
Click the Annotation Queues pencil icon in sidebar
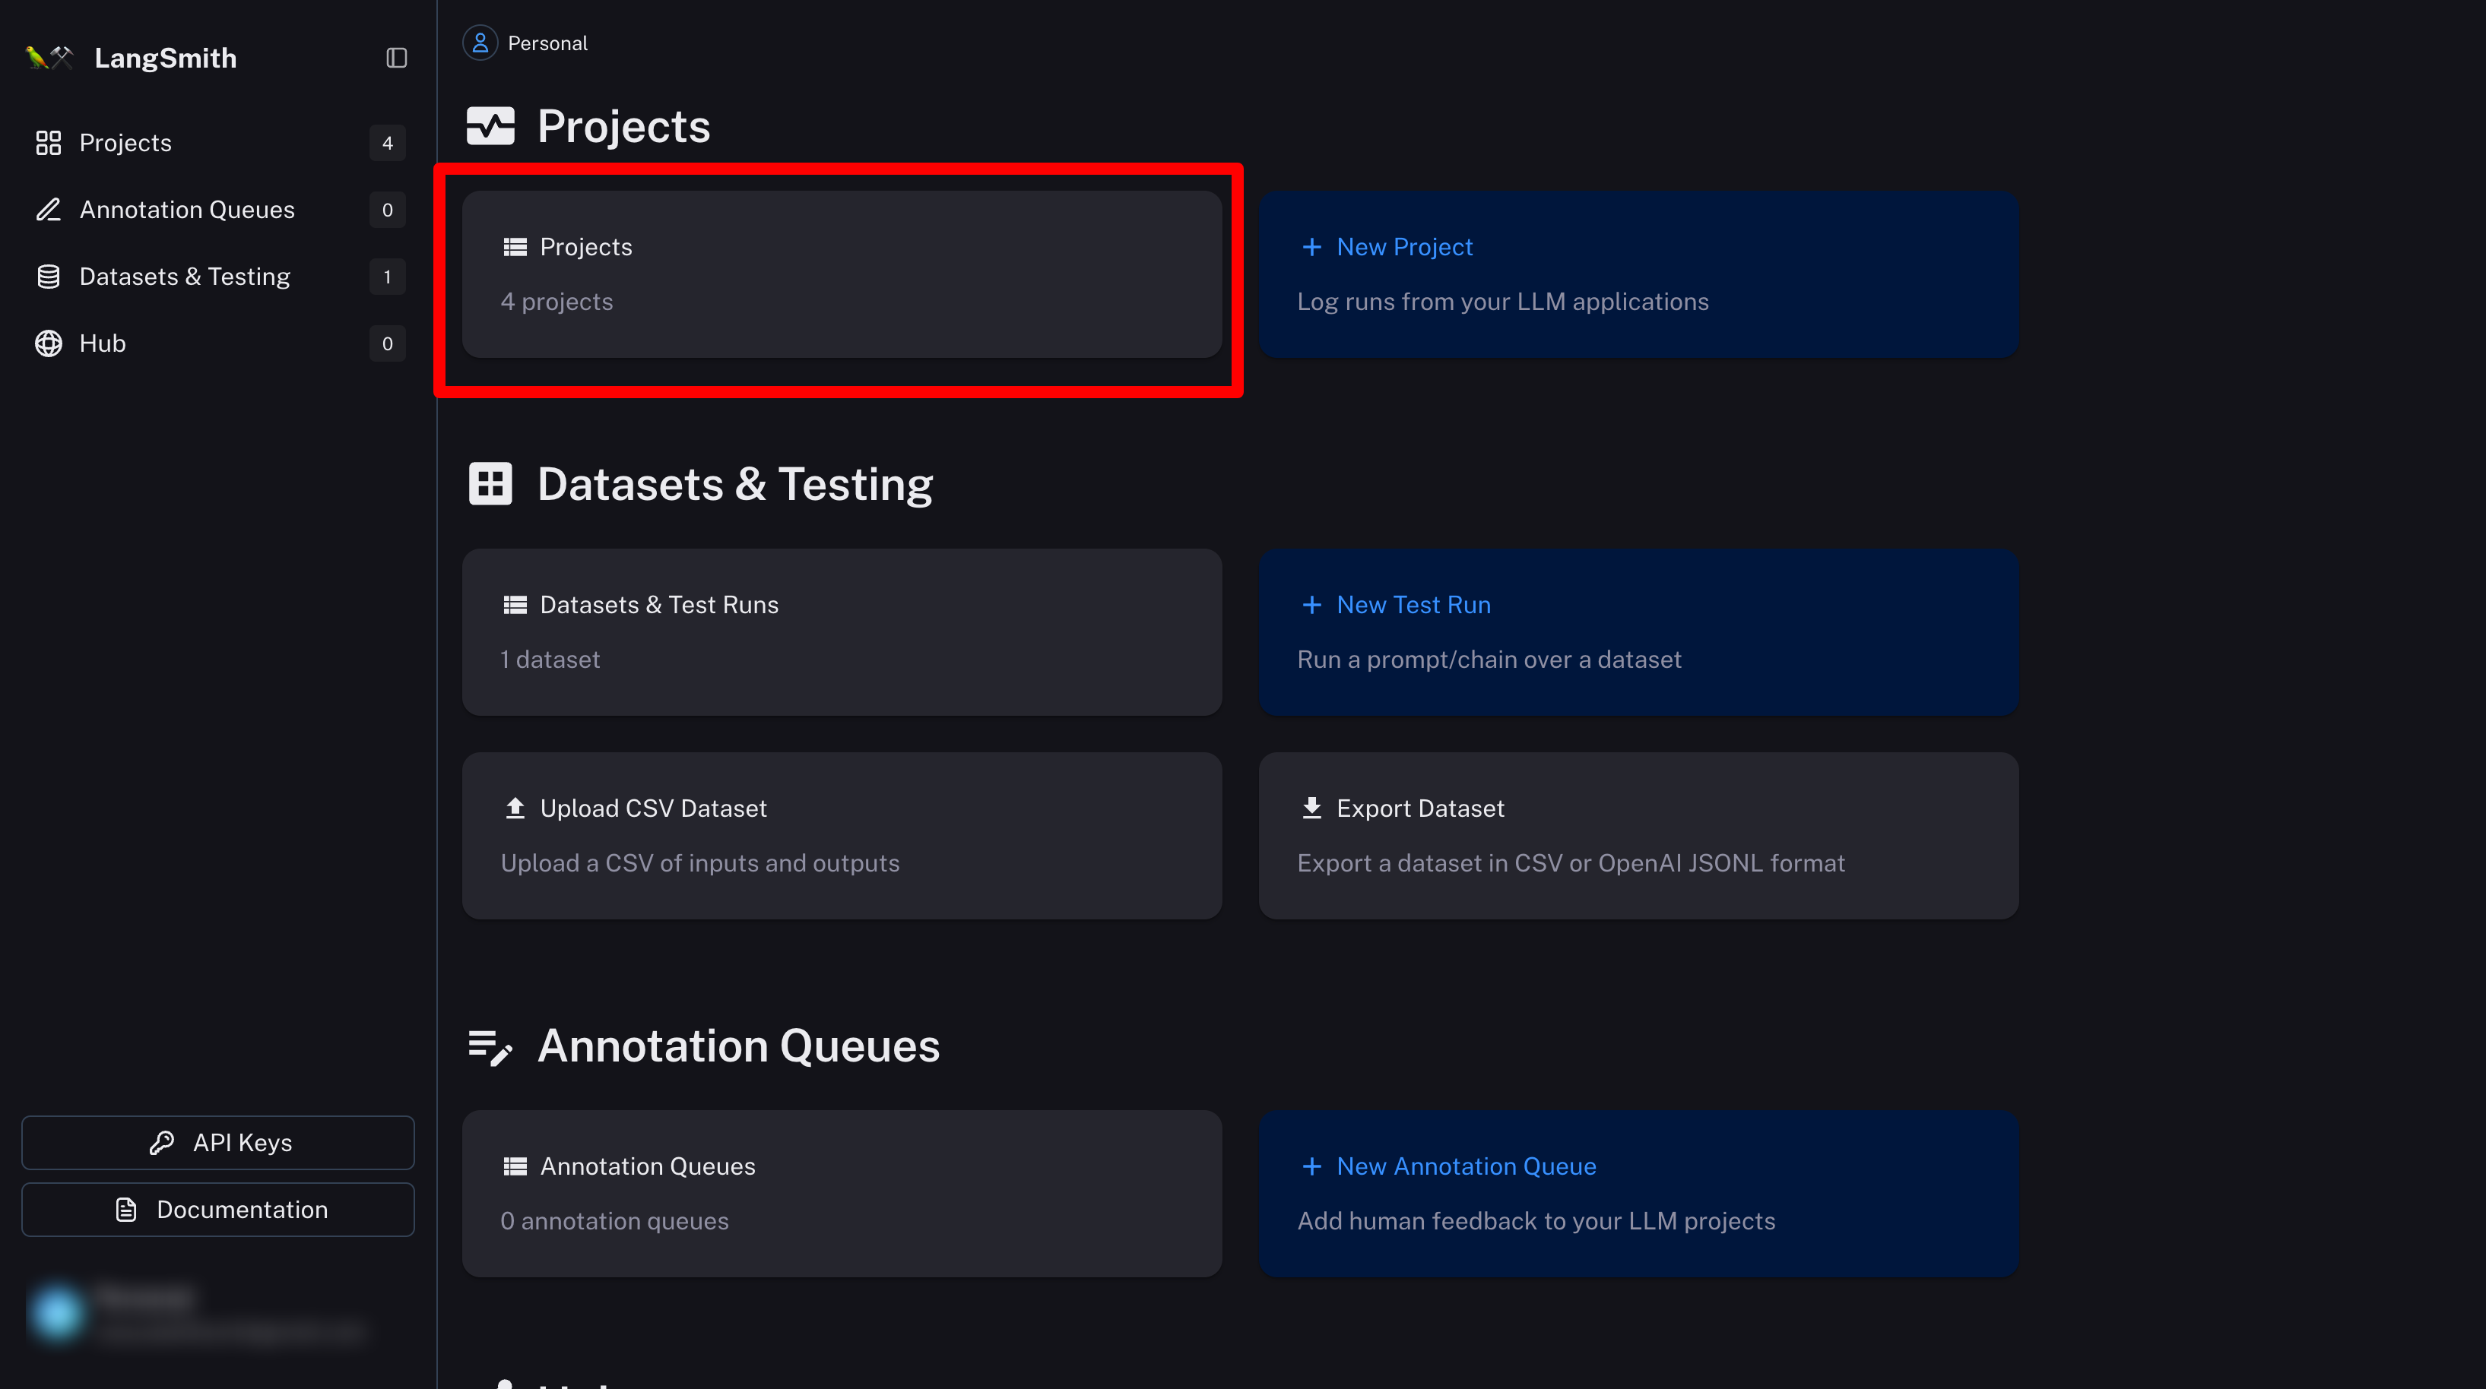click(x=48, y=209)
